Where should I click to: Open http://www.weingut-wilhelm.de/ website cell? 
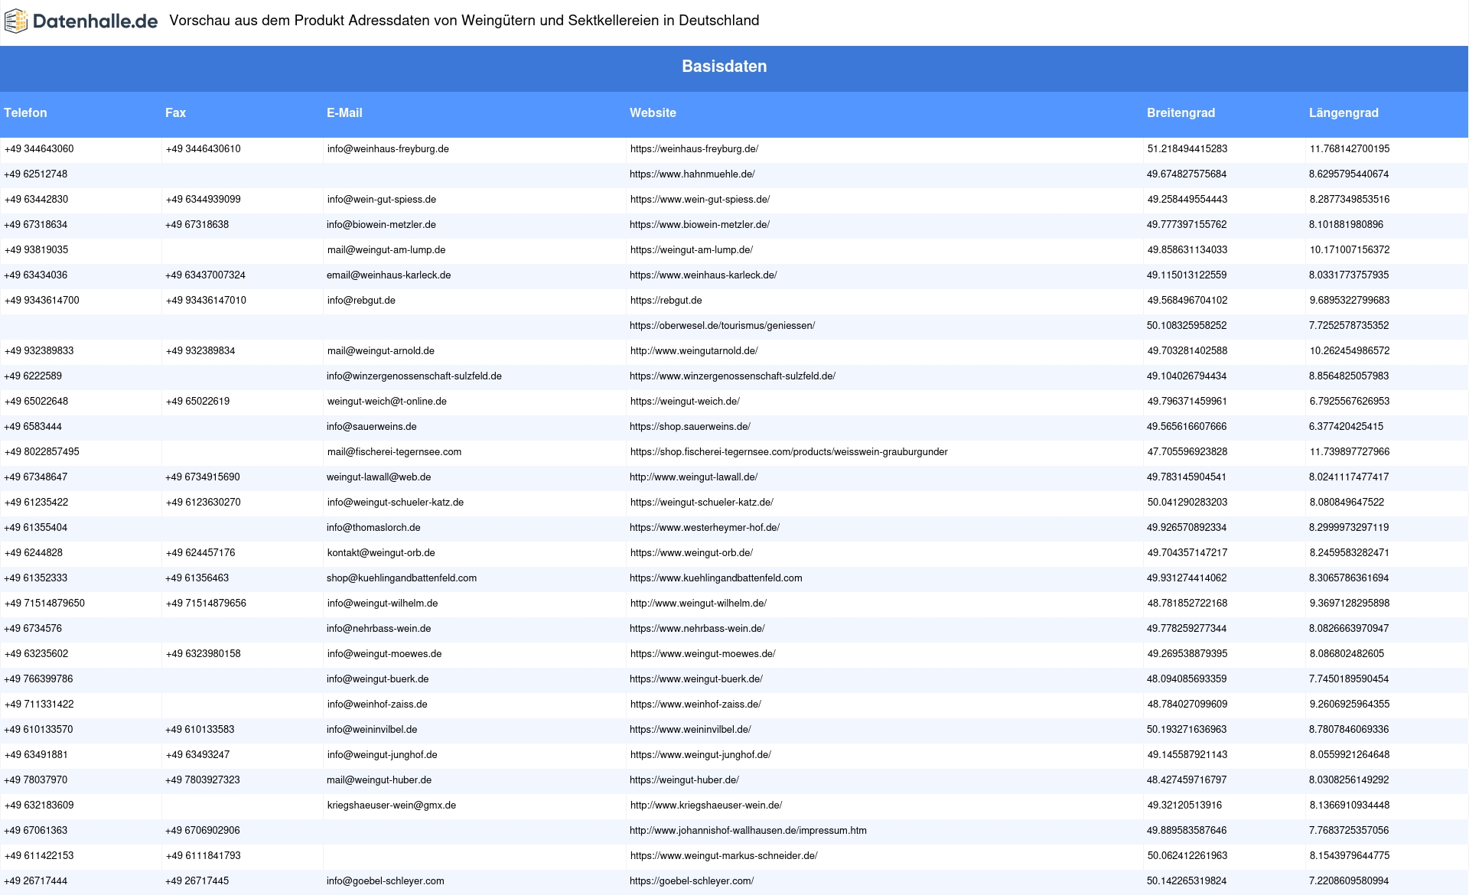click(x=698, y=604)
